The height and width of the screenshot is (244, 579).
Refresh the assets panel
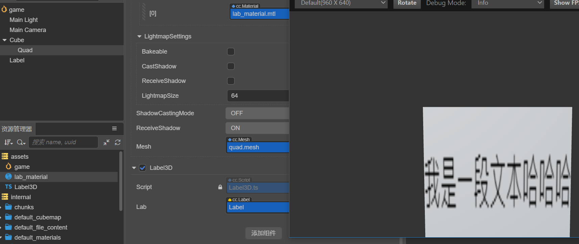coord(118,143)
